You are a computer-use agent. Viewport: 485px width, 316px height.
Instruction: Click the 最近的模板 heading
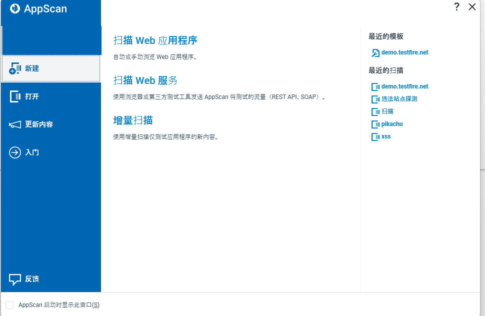(385, 36)
